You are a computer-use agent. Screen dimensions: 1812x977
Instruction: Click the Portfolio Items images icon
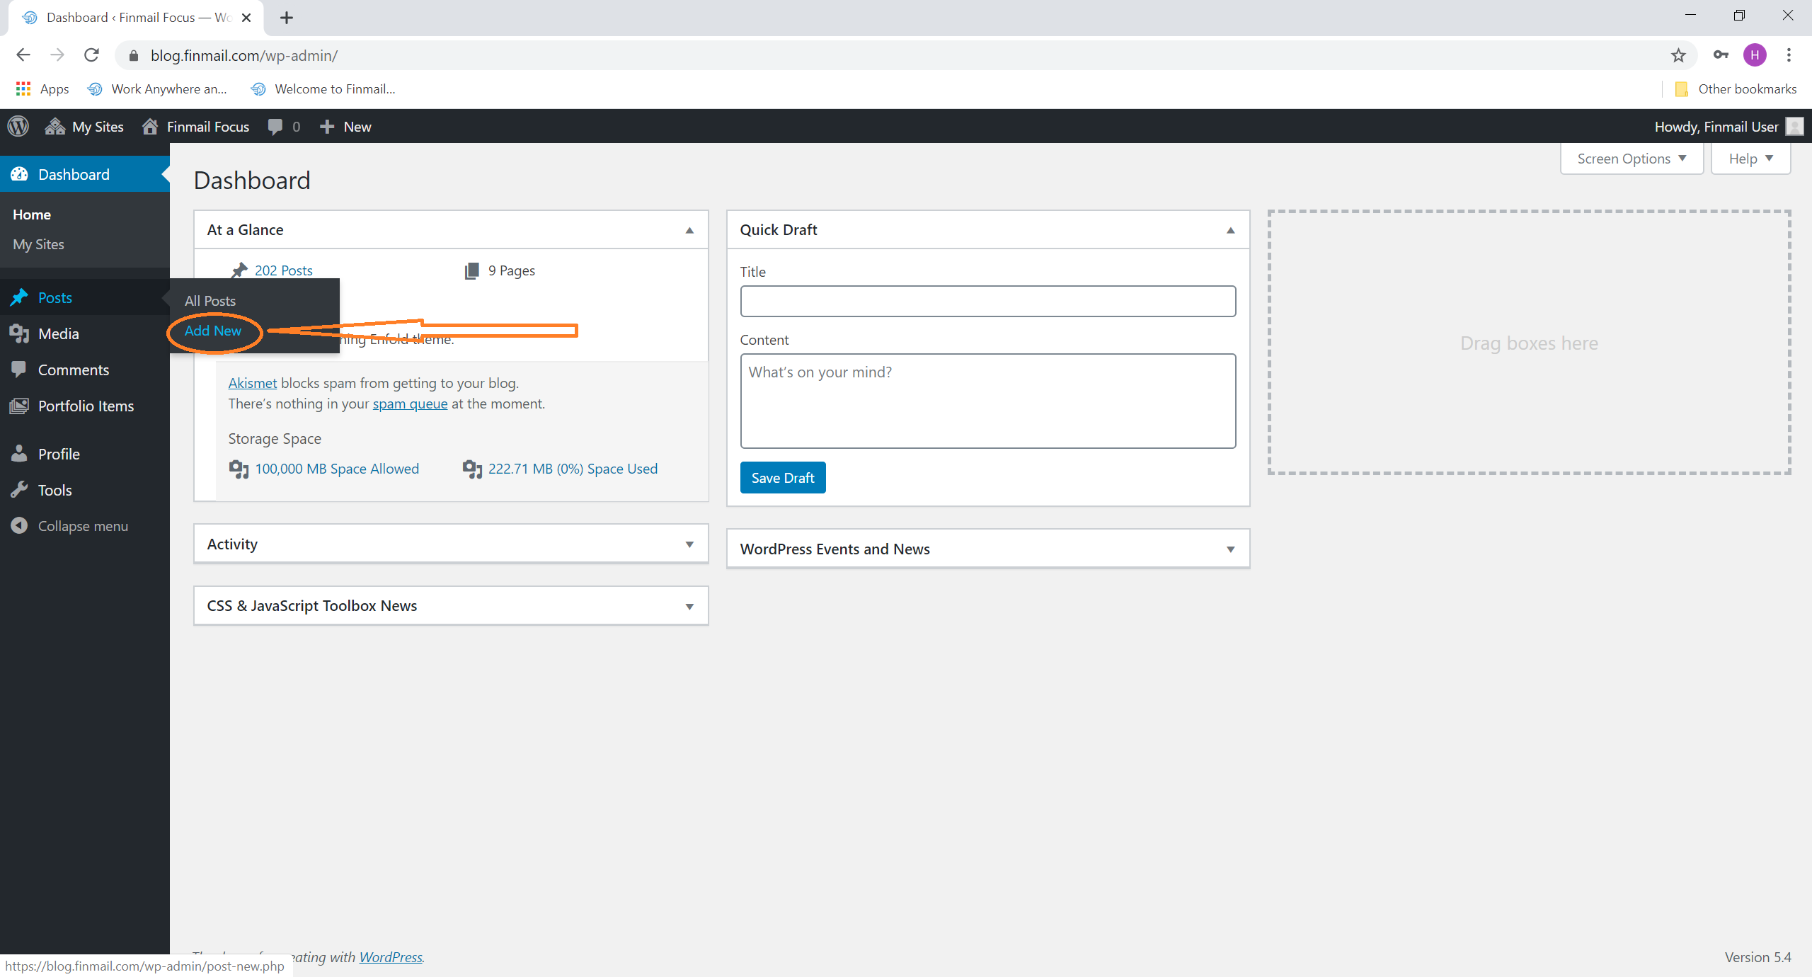click(19, 406)
